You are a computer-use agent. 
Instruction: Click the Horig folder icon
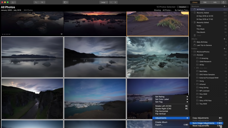coord(197,81)
